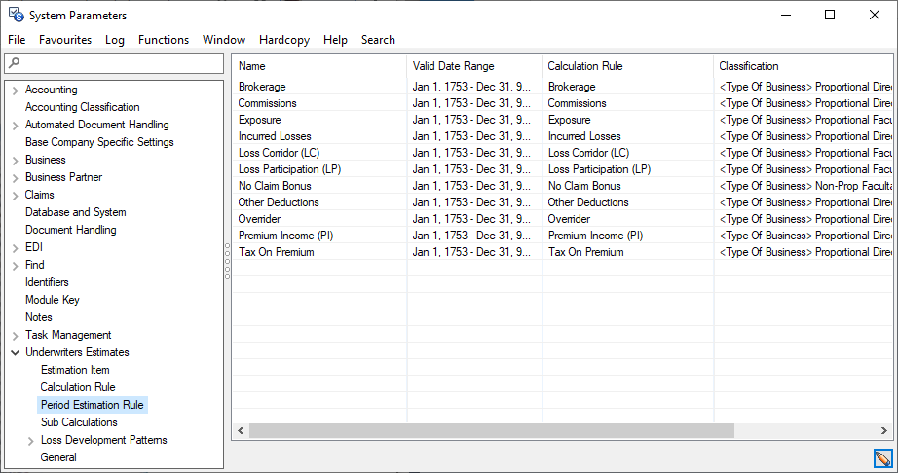Open the Functions menu

point(164,40)
